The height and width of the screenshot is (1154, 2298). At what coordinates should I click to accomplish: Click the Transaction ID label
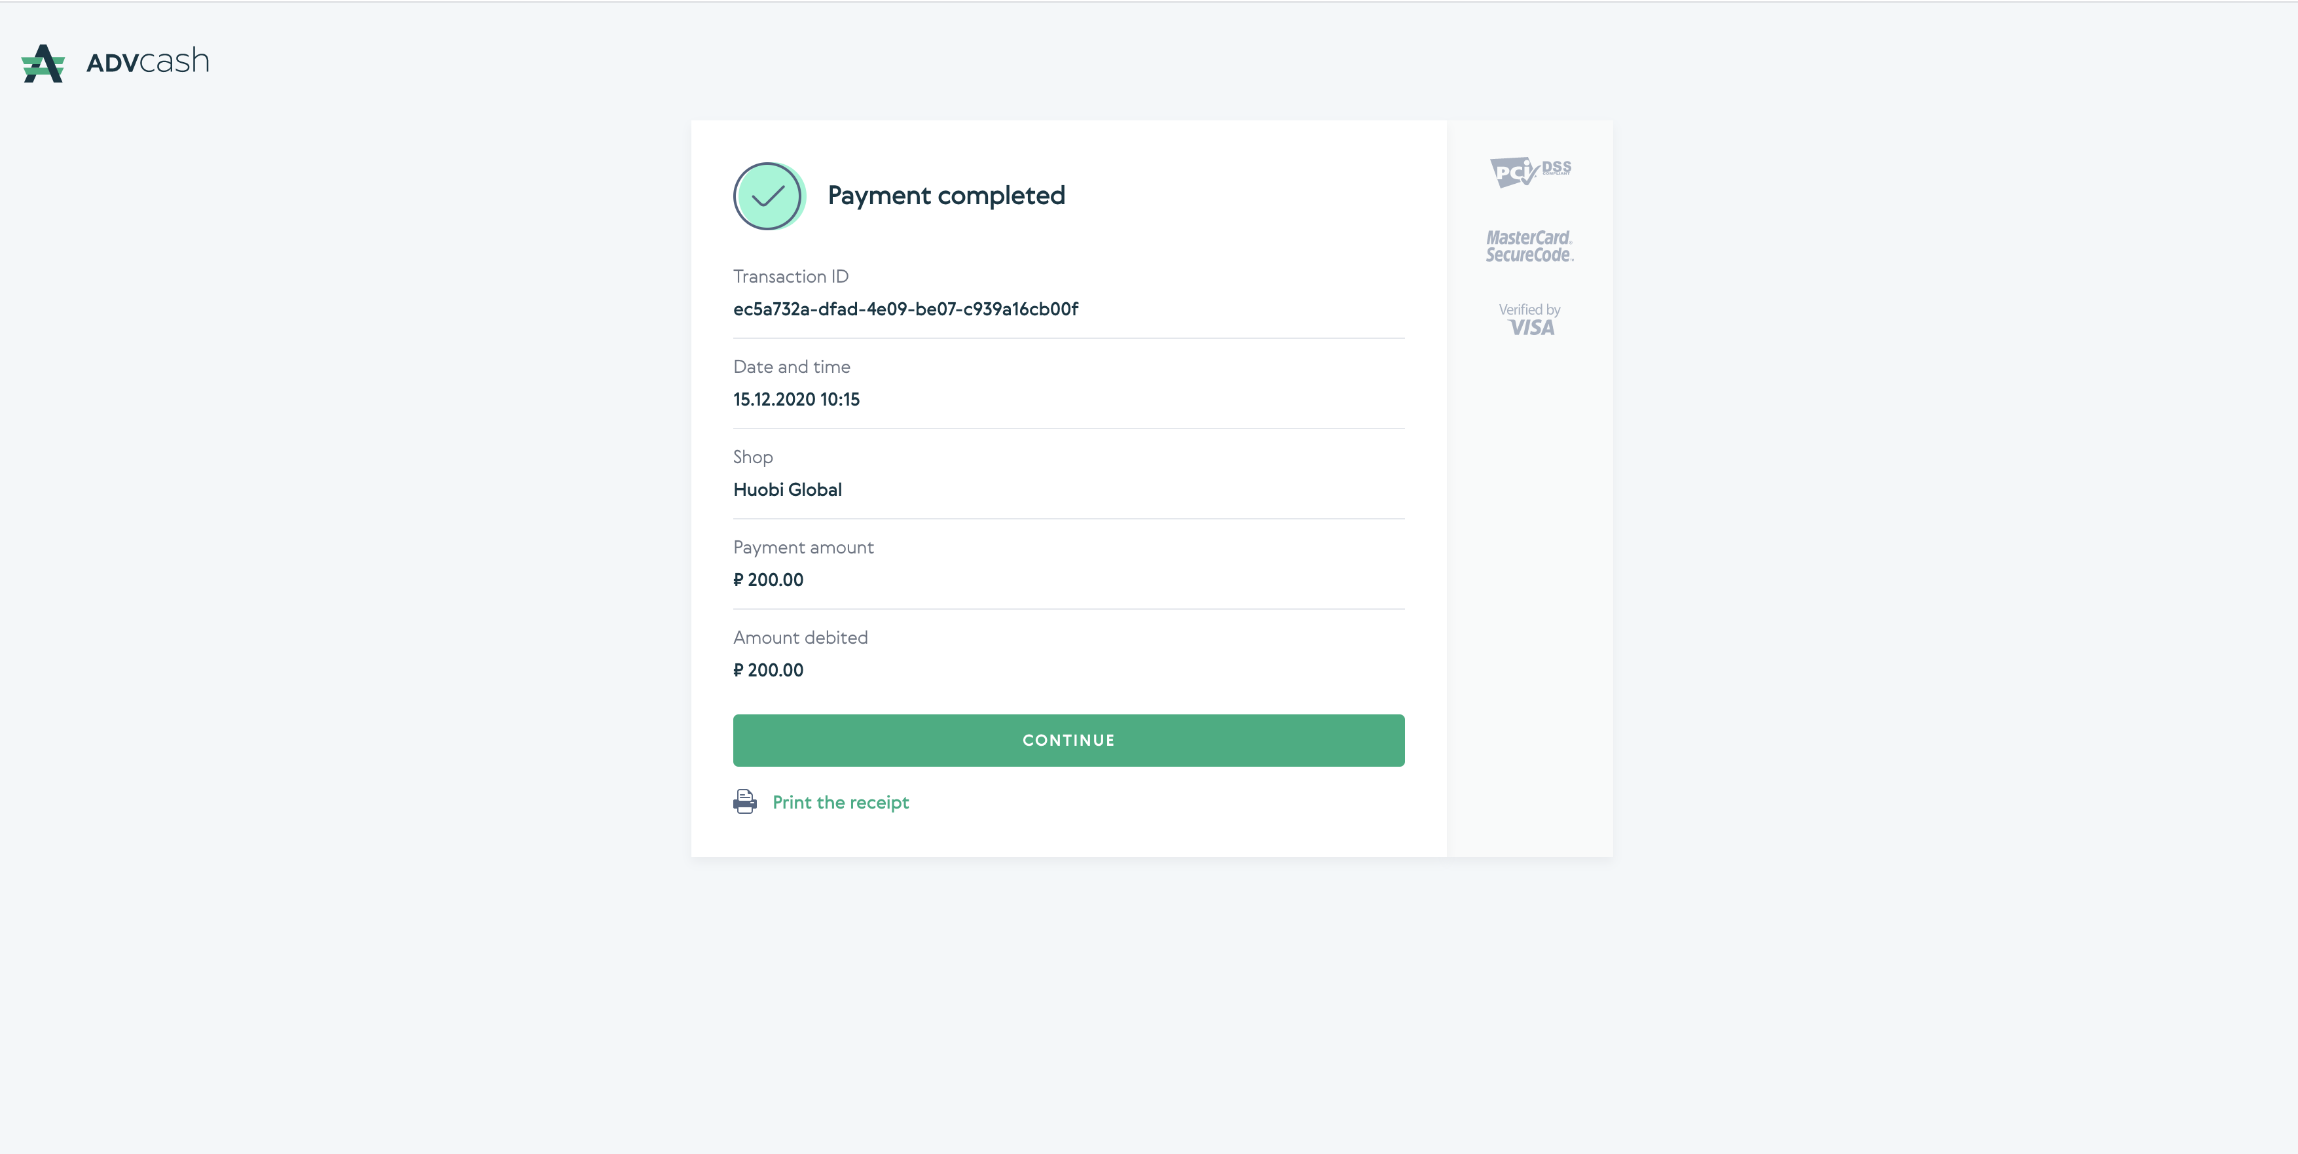(x=792, y=276)
